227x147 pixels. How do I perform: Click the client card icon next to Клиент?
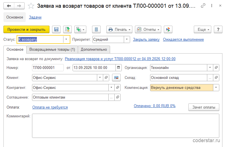pyautogui.click(x=116, y=77)
